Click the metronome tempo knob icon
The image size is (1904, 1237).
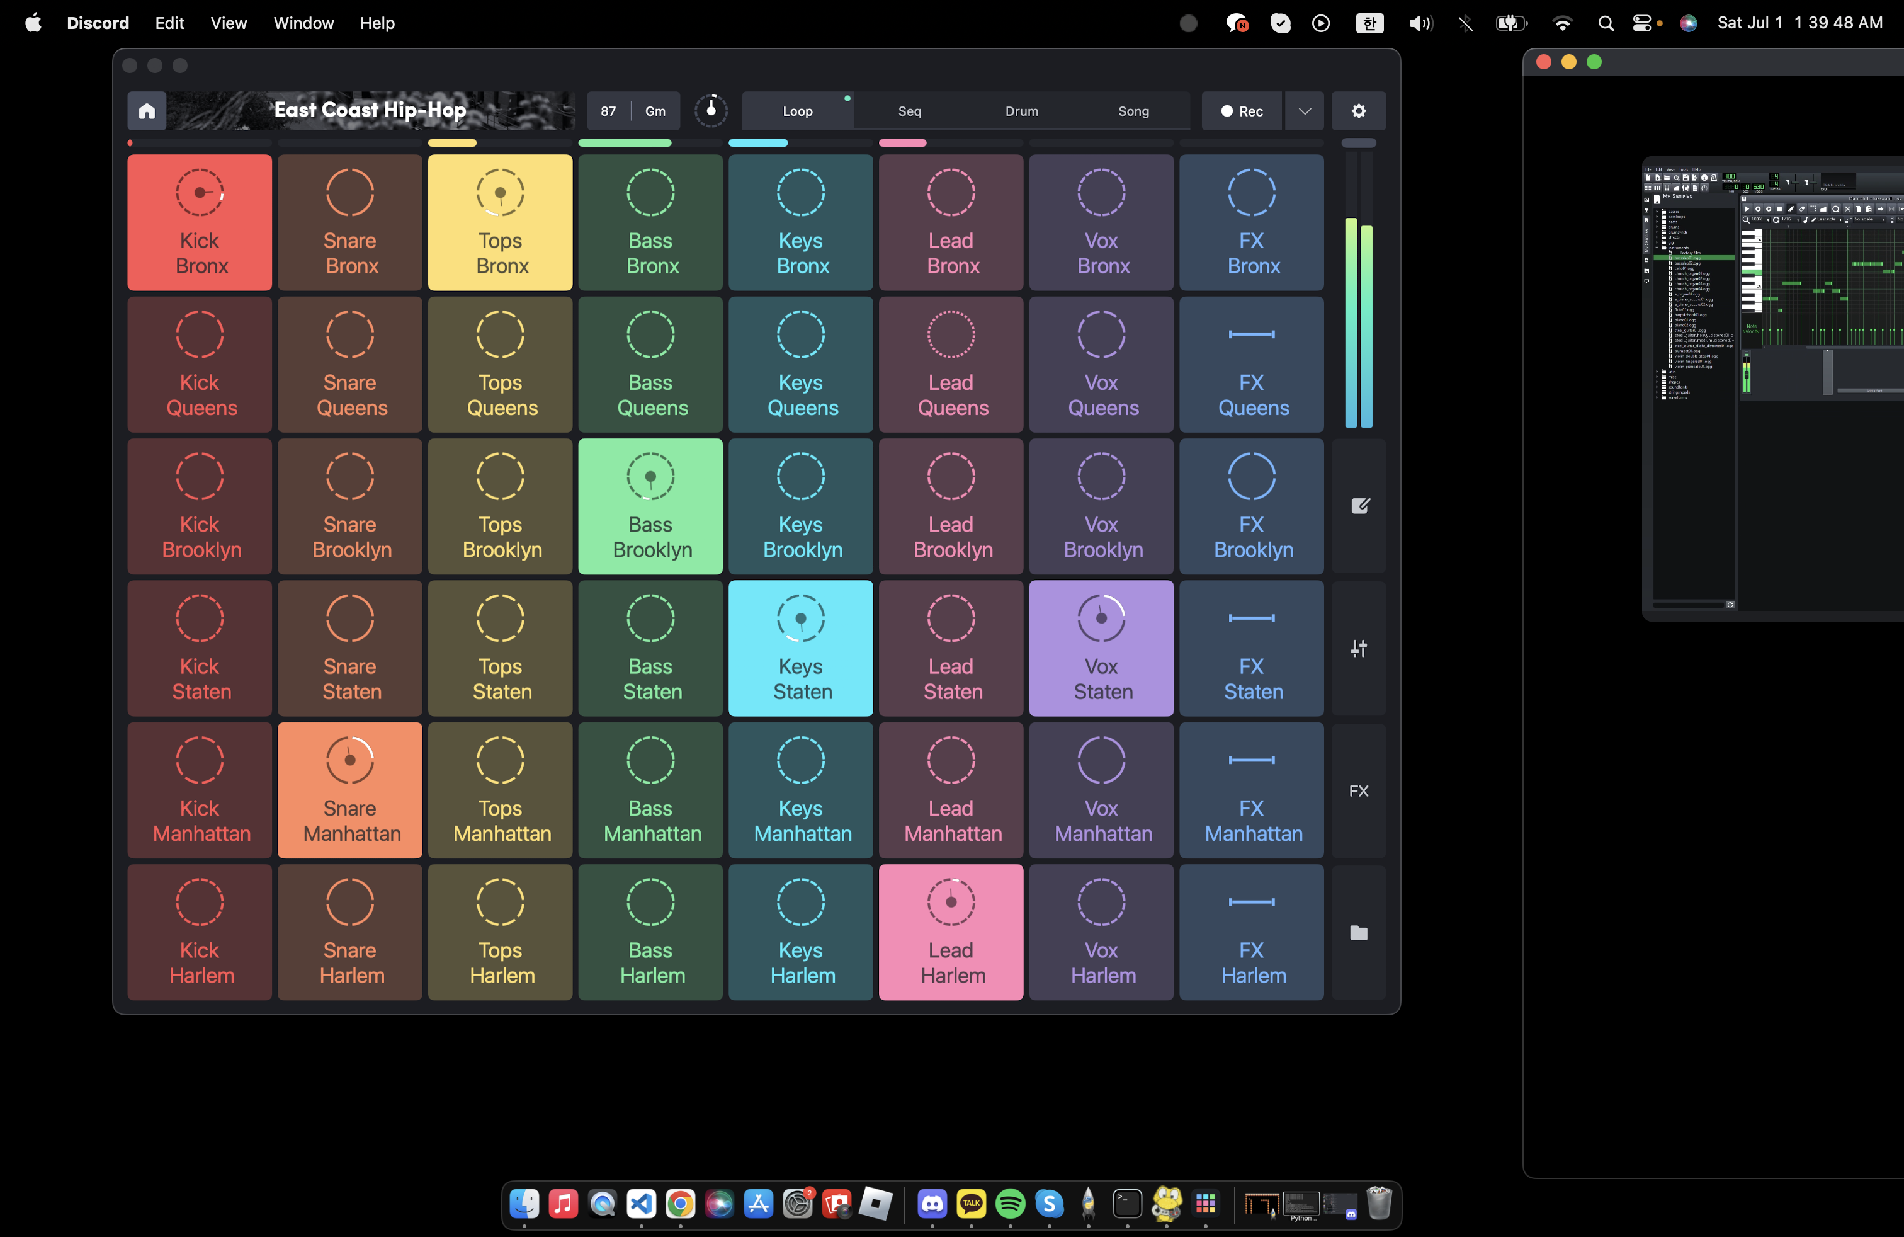[710, 110]
